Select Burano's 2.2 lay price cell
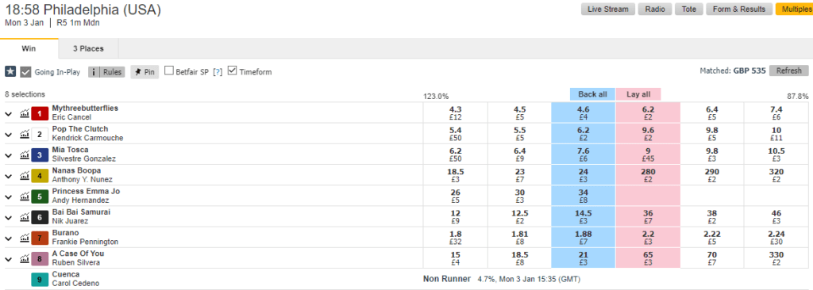Screen dimensions: 813x290 pos(648,237)
